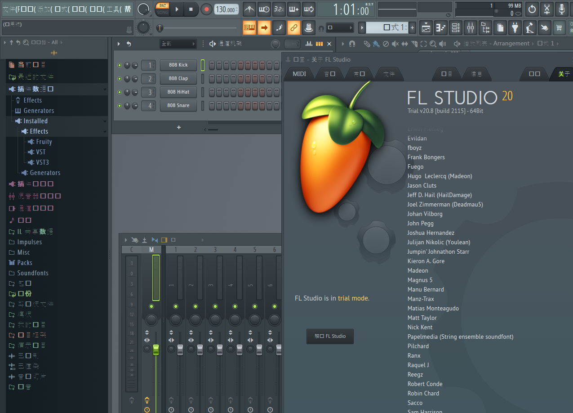Viewport: 573px width, 413px height.
Task: Follow the trial mode link
Action: tap(353, 298)
